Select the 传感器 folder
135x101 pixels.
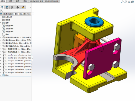tap(6, 20)
